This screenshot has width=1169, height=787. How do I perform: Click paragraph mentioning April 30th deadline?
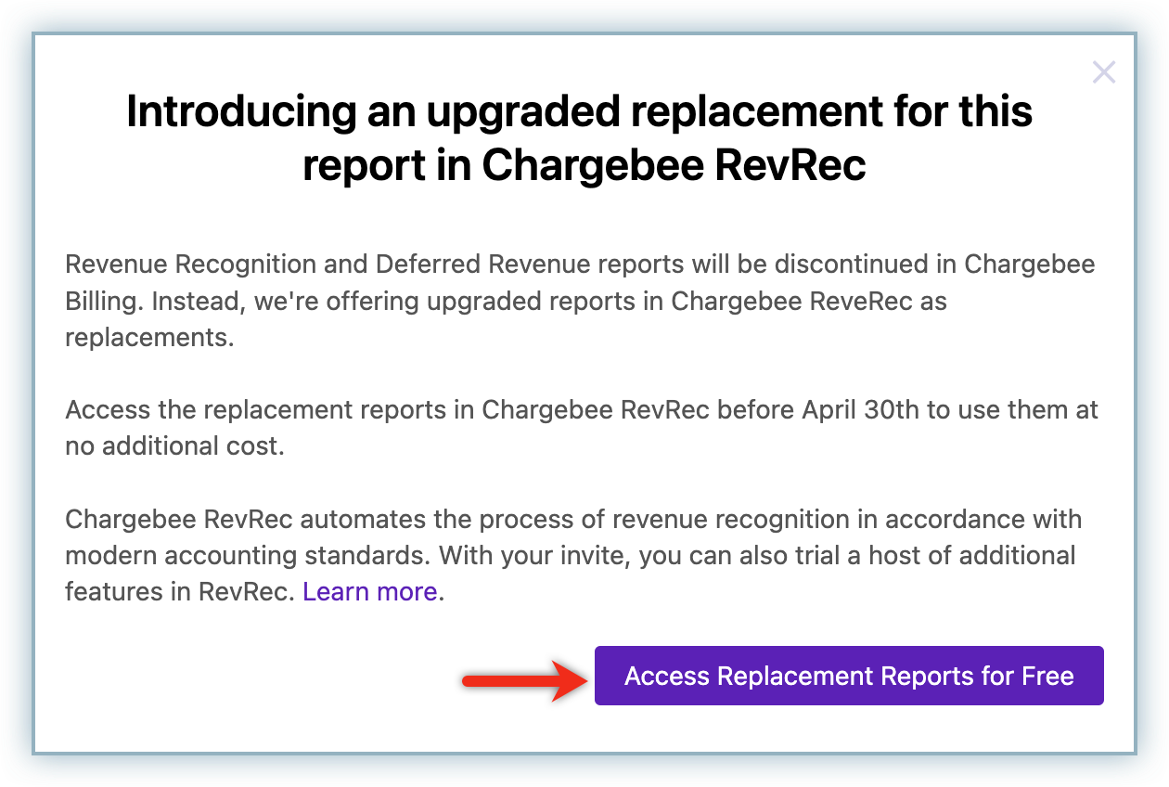[582, 428]
